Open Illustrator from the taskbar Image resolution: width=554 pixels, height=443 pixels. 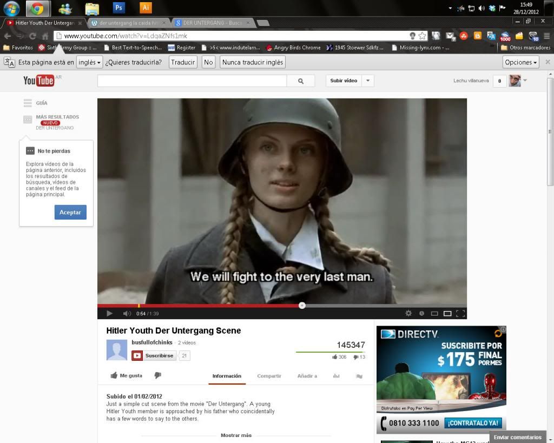[x=146, y=8]
